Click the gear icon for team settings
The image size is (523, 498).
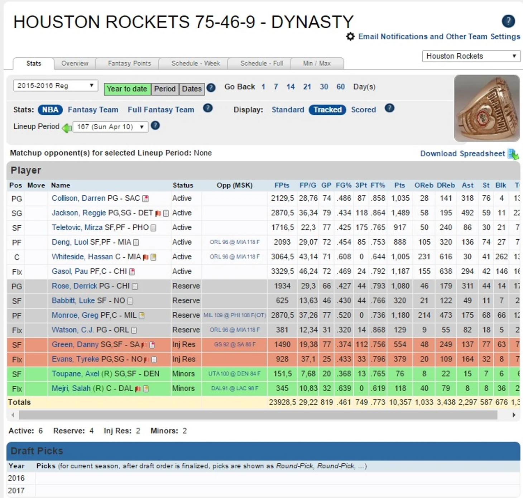[350, 37]
